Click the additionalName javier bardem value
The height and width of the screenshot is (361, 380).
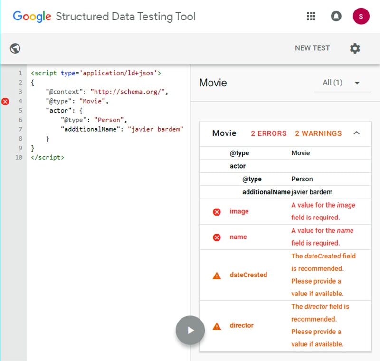pos(312,192)
